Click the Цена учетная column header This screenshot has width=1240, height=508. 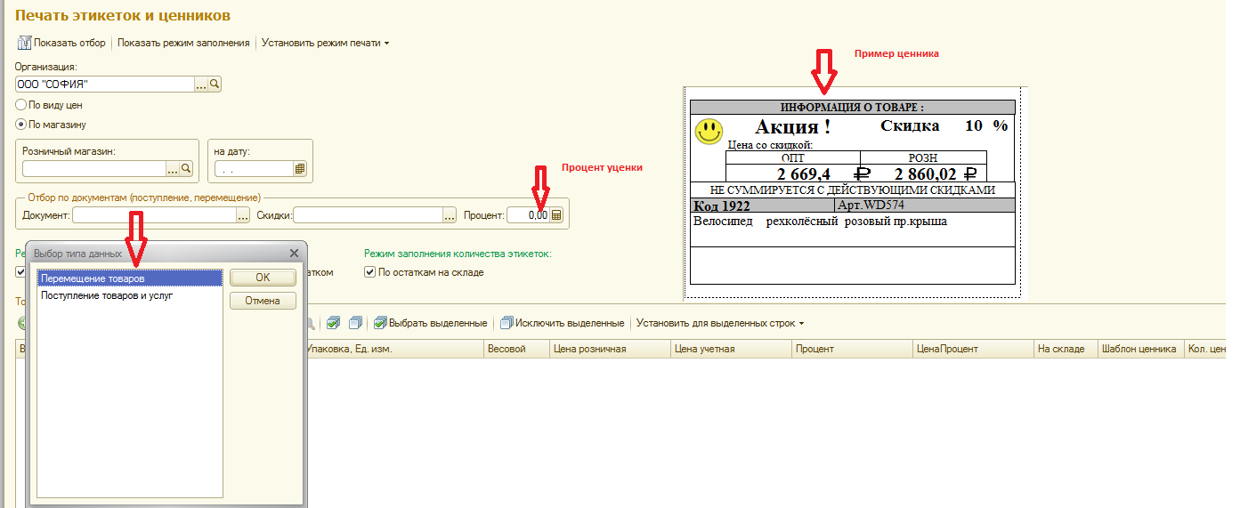pos(732,349)
